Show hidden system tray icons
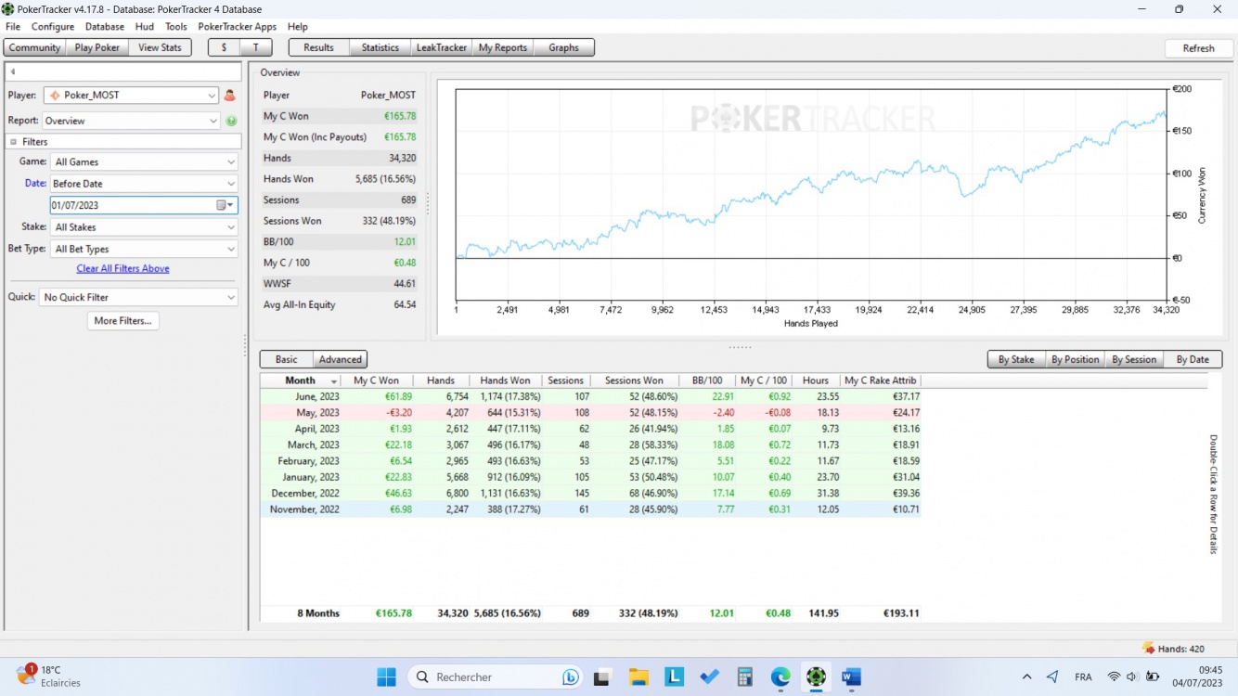 pos(1026,677)
